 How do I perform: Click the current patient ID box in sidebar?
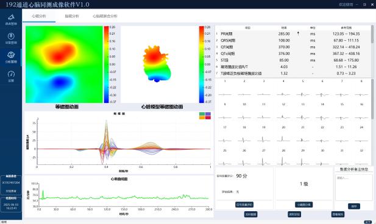click(11, 186)
